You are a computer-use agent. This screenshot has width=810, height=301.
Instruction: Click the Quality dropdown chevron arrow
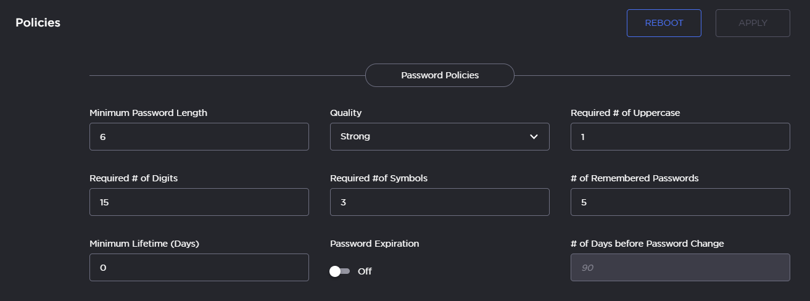pos(534,136)
